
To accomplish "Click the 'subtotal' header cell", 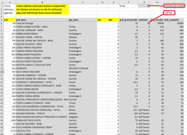I will (x=144, y=20).
